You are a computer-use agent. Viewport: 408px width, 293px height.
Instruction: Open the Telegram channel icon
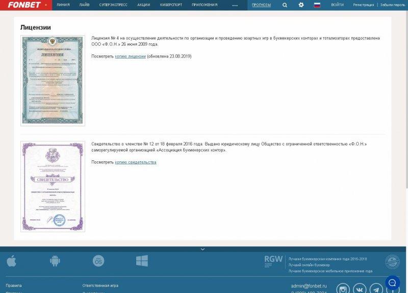(x=376, y=289)
